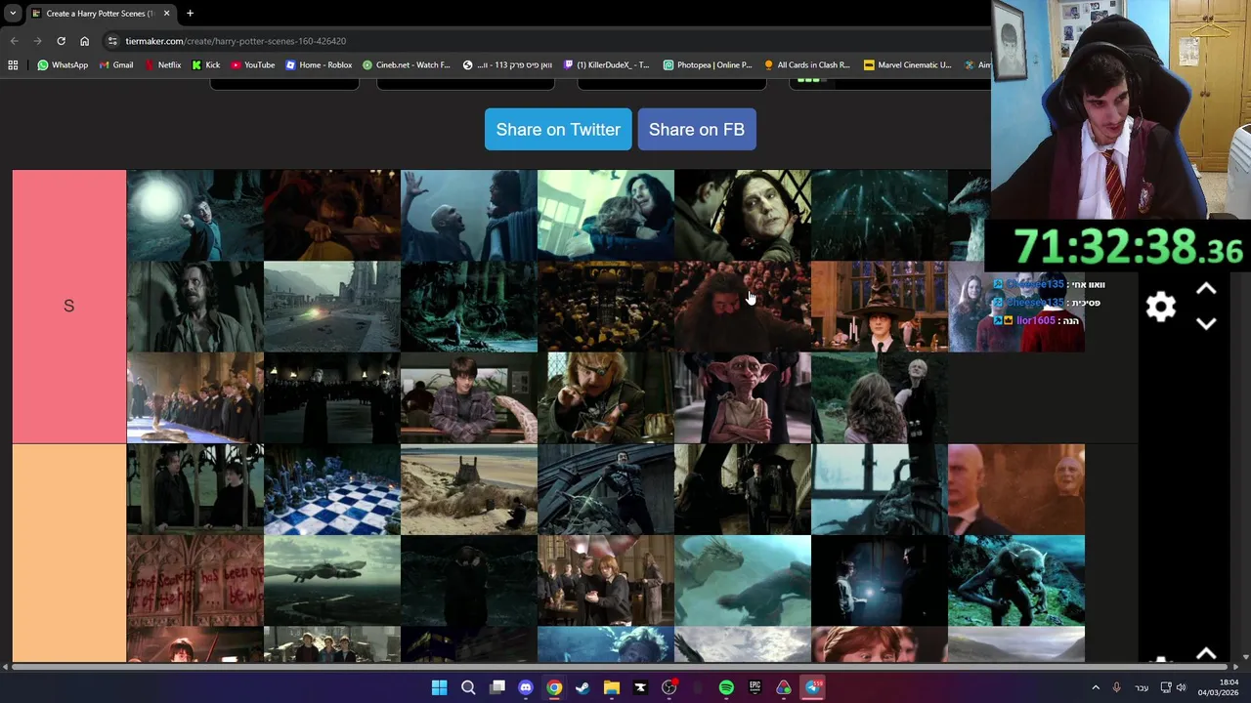Close the Create a Harry Potter Scenes tab
Screen dimensions: 1251x703
[166, 13]
